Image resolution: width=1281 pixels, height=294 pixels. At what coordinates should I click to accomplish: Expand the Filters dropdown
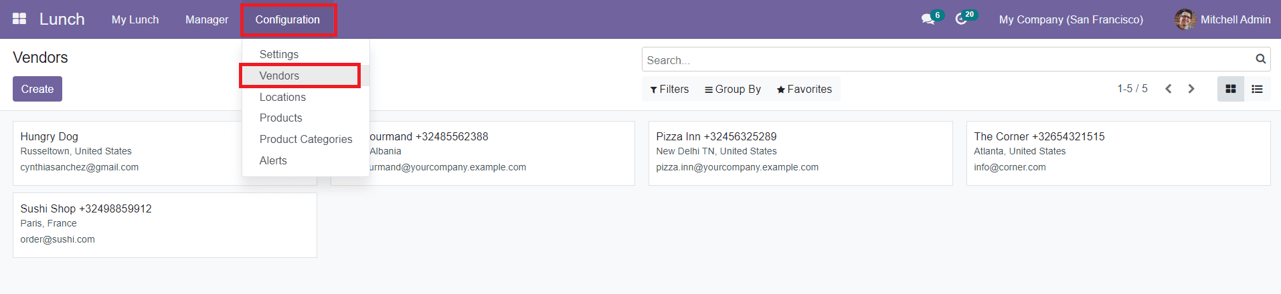coord(669,90)
